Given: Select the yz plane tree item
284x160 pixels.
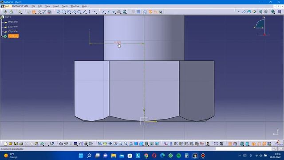Looking at the screenshot, I should coord(13,27).
